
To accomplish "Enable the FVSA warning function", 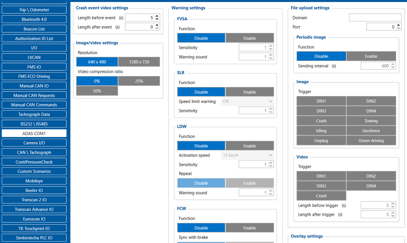I will click(249, 38).
